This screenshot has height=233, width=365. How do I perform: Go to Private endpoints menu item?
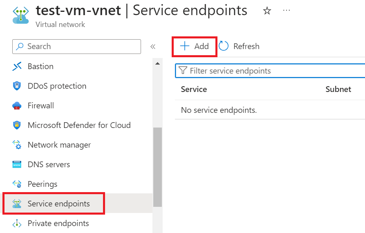click(58, 224)
